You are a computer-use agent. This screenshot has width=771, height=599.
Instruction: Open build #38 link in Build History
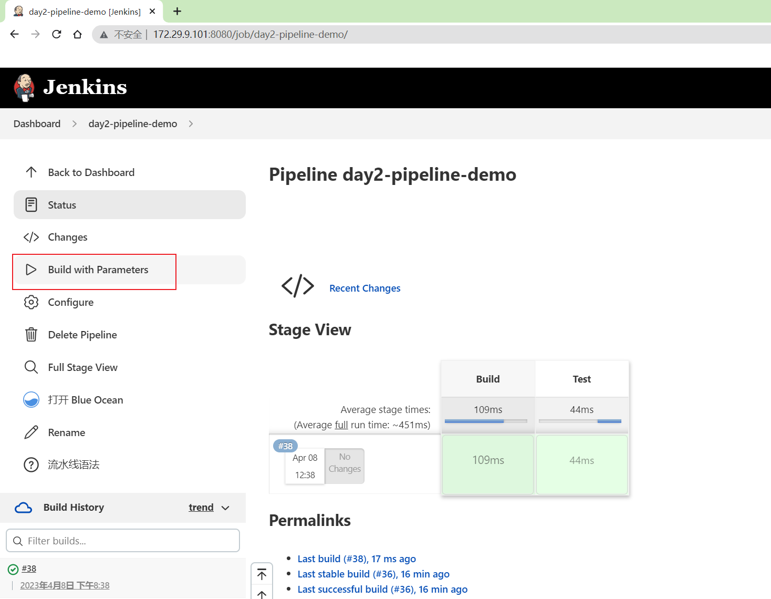click(29, 569)
